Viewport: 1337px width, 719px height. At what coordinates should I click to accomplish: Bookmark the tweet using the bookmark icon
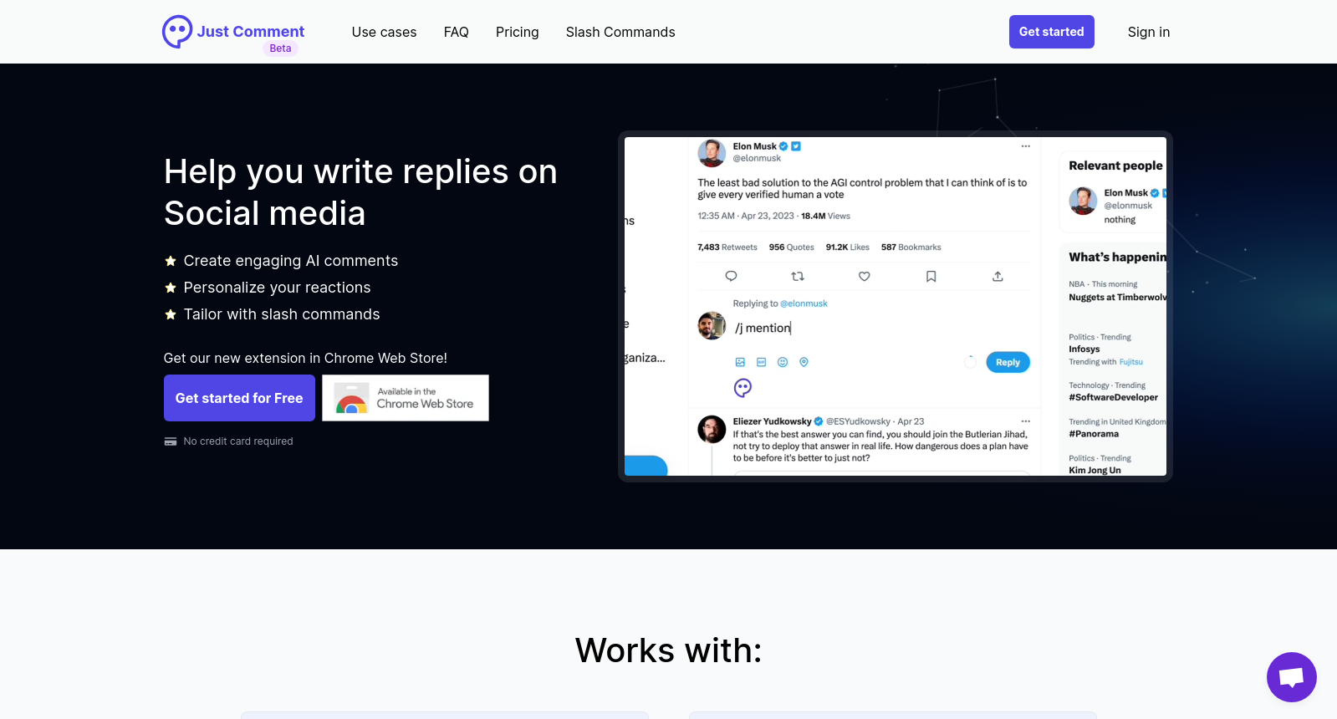tap(931, 276)
